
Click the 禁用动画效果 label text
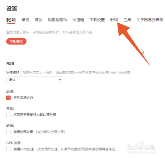23,132
